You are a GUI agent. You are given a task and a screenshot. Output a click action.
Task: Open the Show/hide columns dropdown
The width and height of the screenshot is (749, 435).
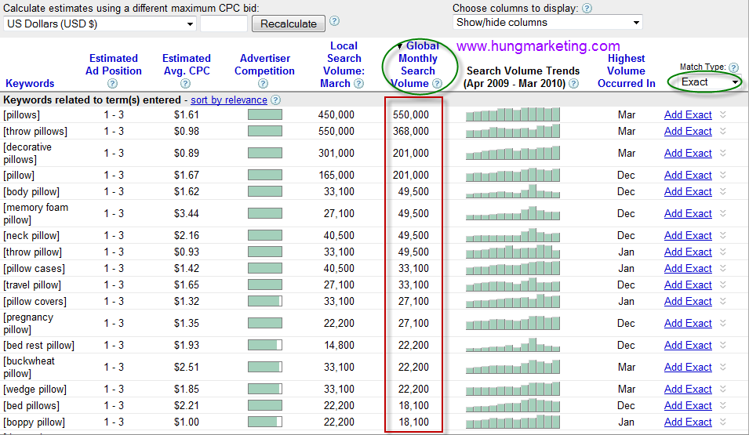pyautogui.click(x=547, y=23)
